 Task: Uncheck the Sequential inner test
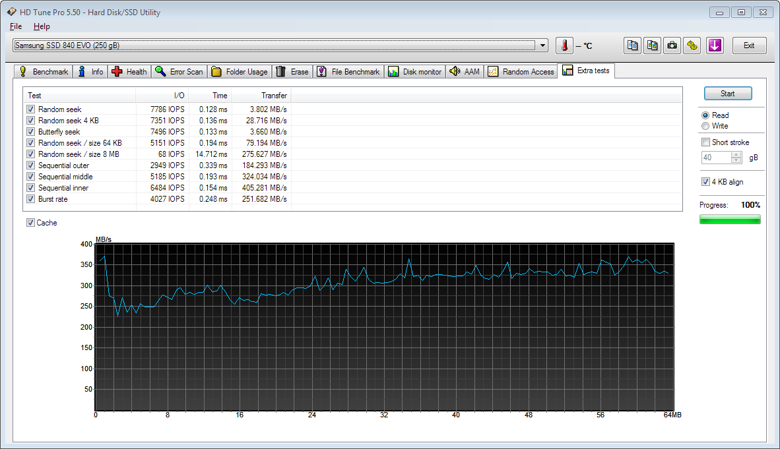pyautogui.click(x=31, y=187)
